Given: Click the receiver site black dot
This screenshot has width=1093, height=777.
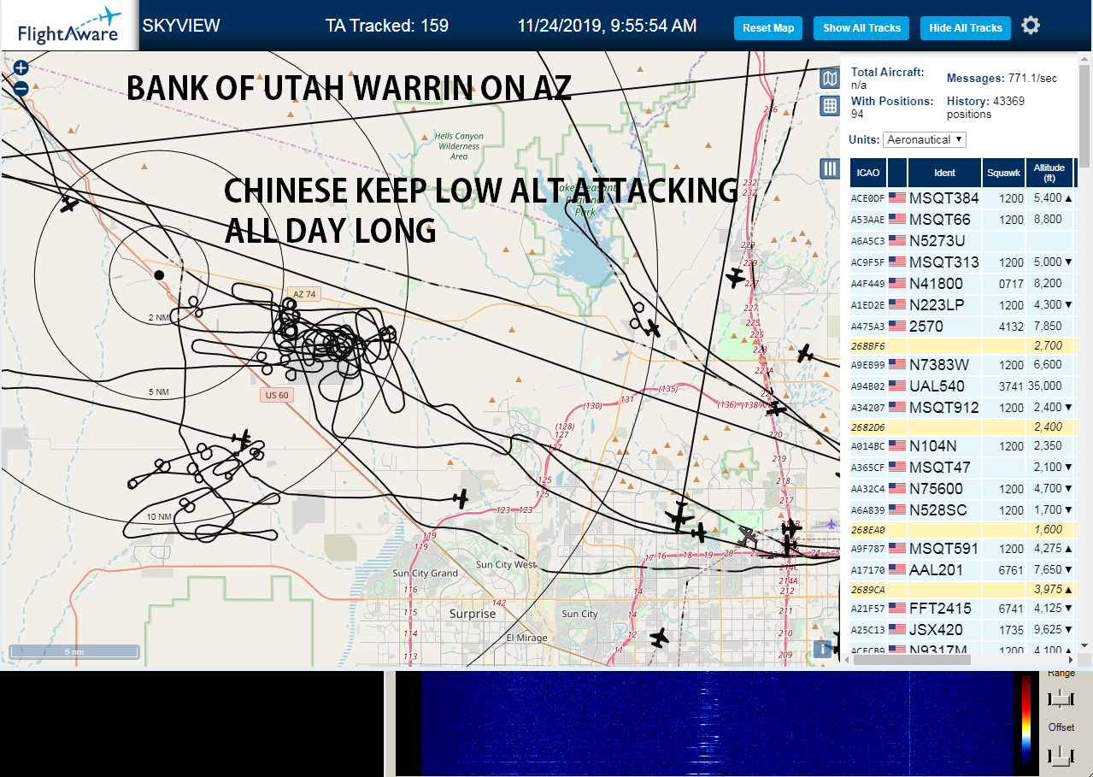Looking at the screenshot, I should click(158, 274).
